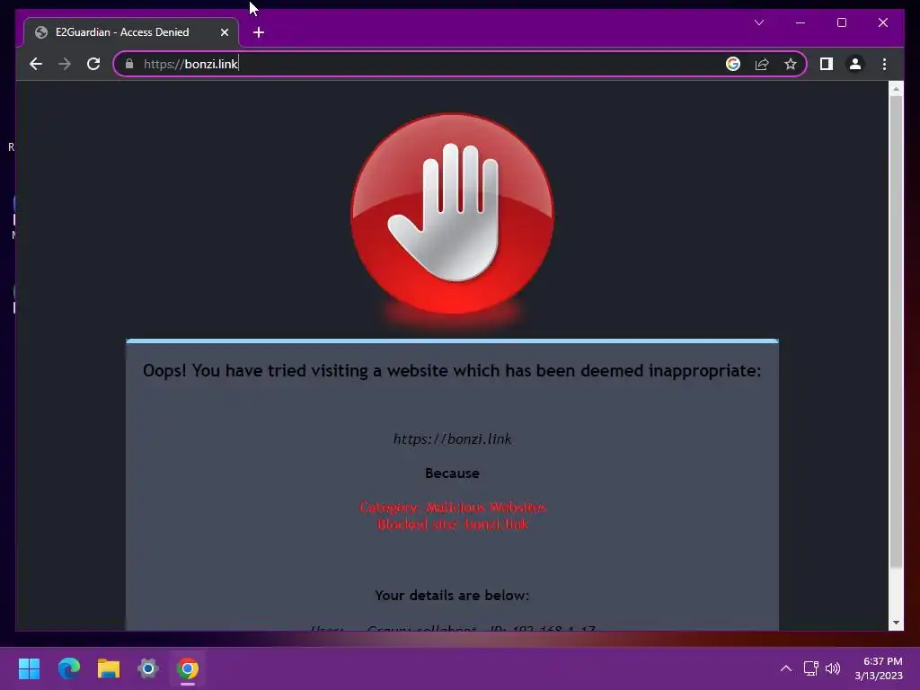Open the clock showing 6:37 PM
Viewport: 920px width, 690px height.
[x=879, y=668]
